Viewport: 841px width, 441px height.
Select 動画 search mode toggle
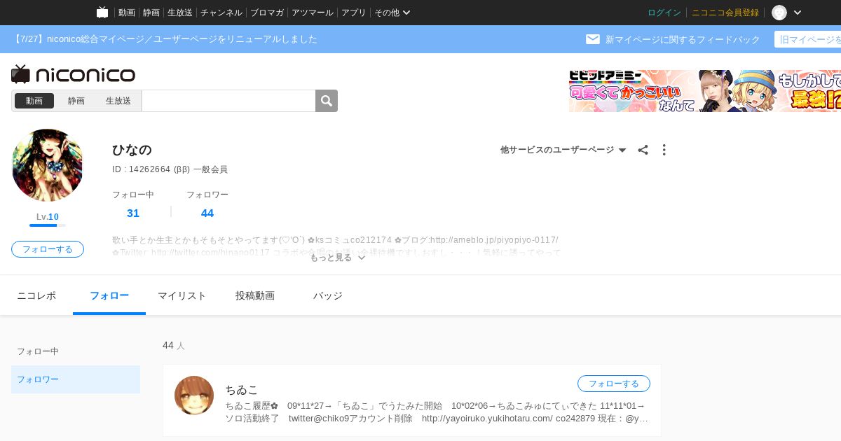(34, 101)
